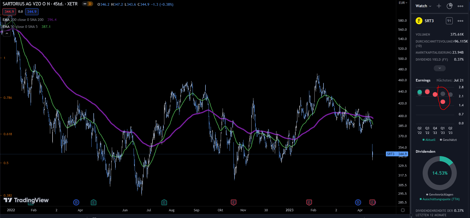Viewport: 470px width, 218px height.
Task: Click the Q3 '22 red earnings dot
Action: tap(427, 92)
